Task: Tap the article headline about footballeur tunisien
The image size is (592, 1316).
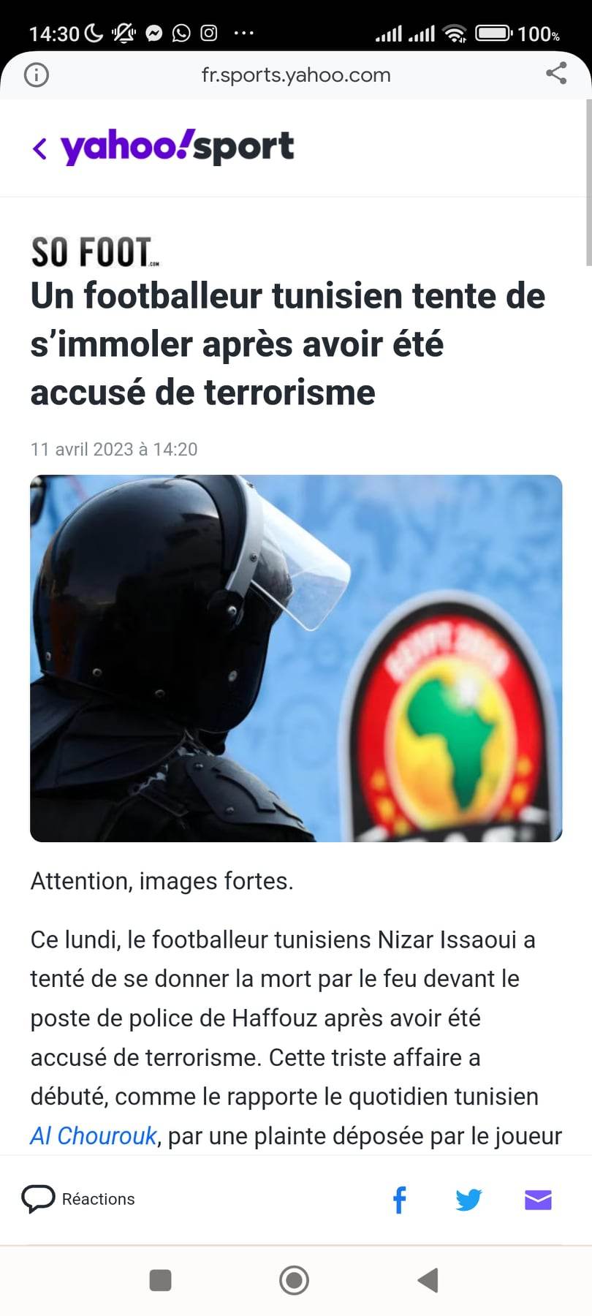Action: point(288,344)
